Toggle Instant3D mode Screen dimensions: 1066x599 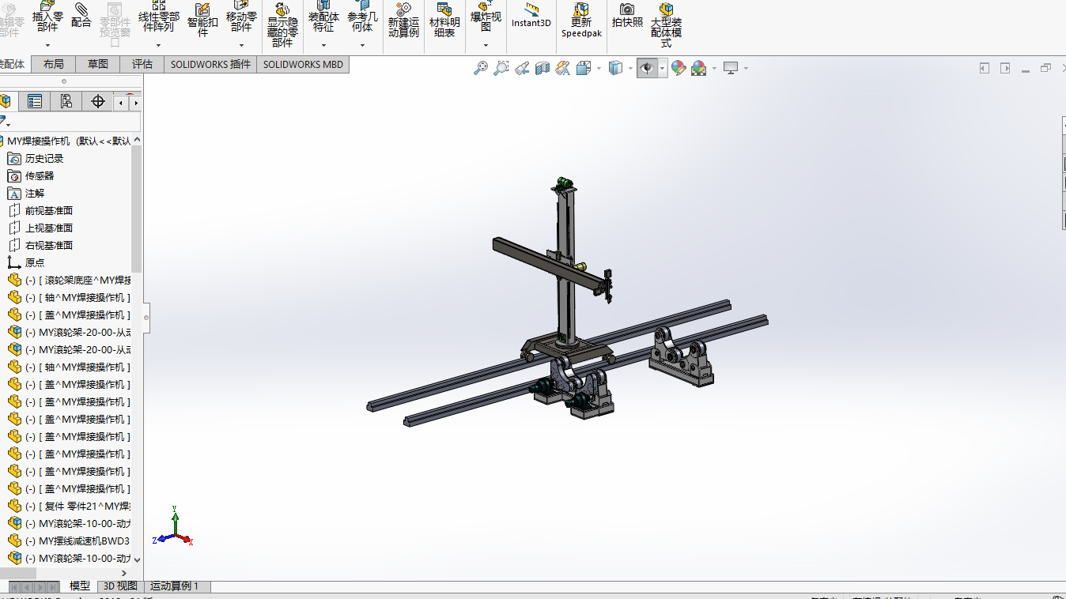(531, 15)
